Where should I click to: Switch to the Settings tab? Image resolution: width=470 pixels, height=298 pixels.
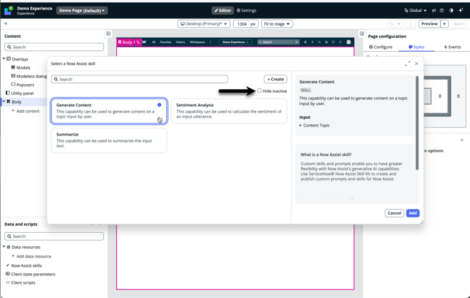(x=247, y=11)
